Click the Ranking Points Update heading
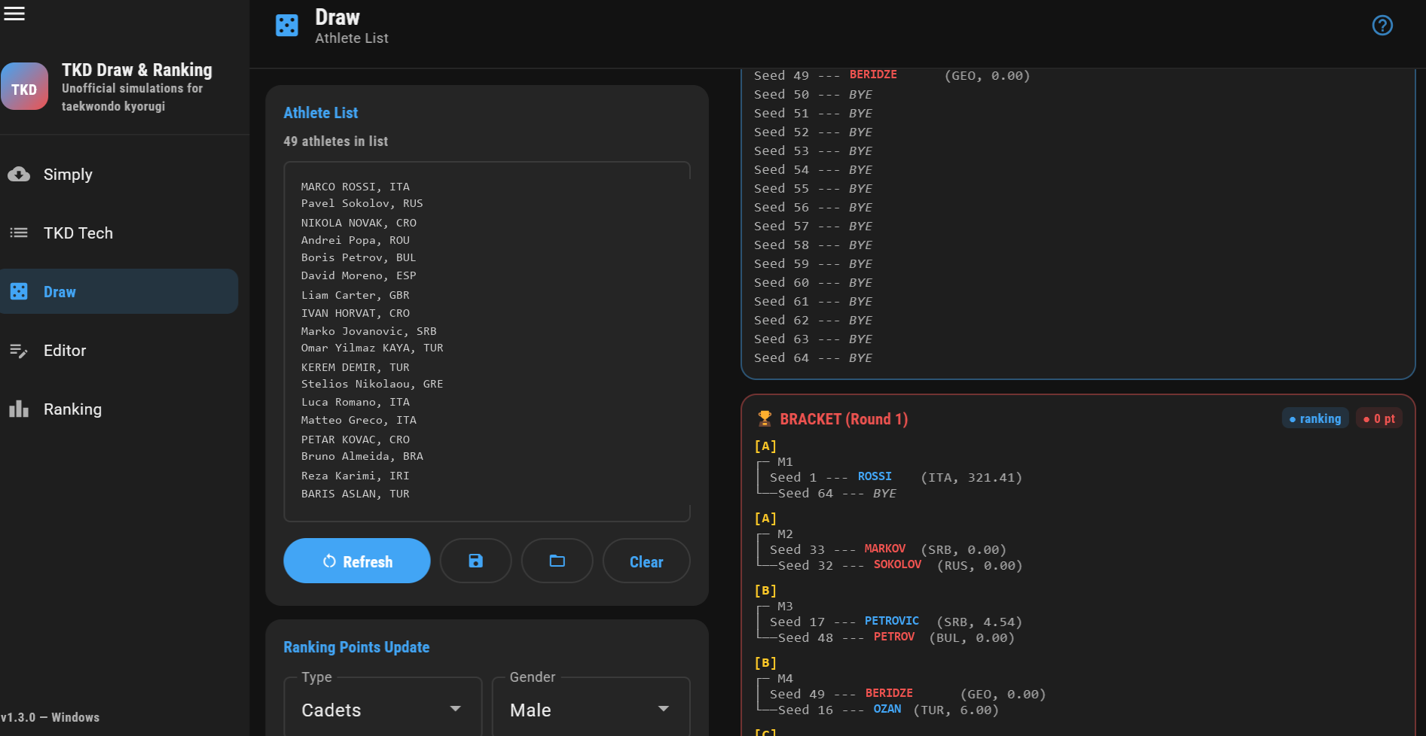Viewport: 1426px width, 736px height. pos(356,647)
